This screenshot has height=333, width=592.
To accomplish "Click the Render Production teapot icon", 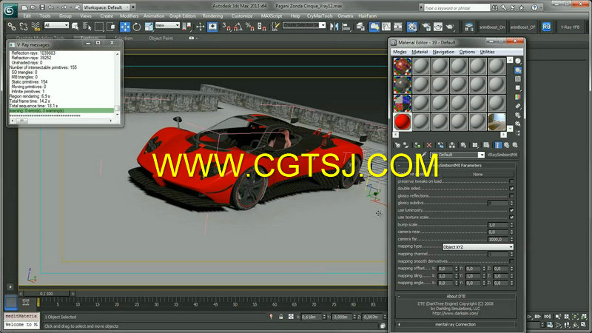I will (x=450, y=27).
